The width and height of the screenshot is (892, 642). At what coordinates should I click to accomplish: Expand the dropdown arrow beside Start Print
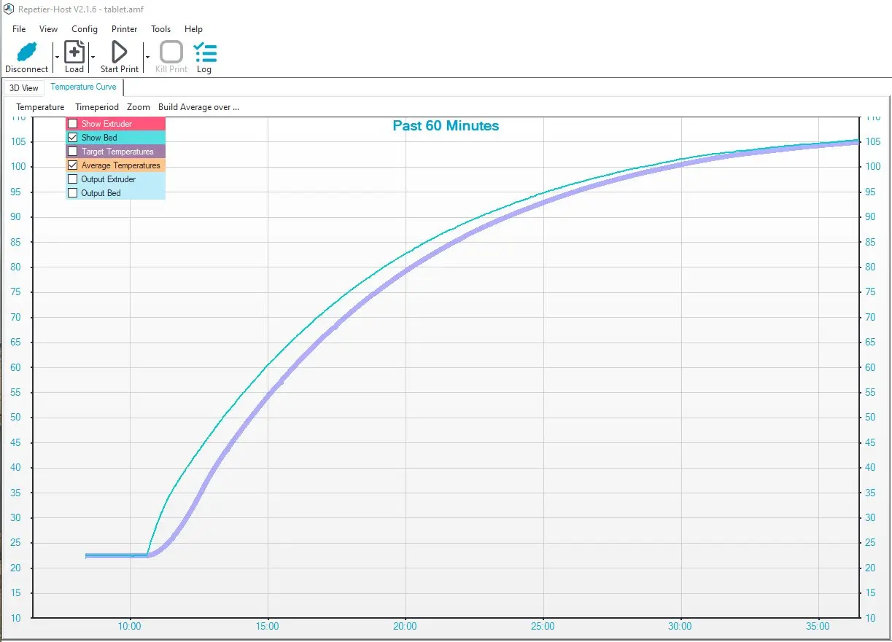pos(147,57)
